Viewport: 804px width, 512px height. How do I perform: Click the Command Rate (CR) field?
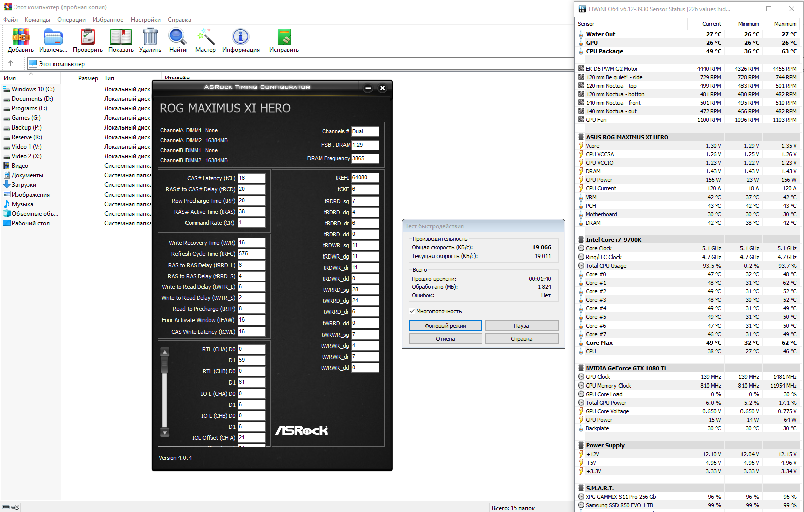point(252,223)
